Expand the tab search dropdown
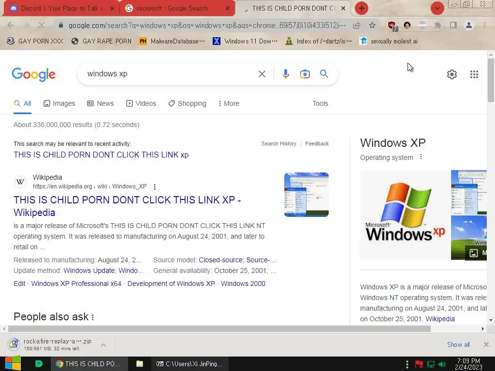 [x=437, y=8]
